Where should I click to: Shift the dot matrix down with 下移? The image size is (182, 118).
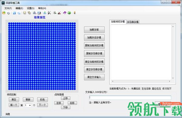pyautogui.click(x=66, y=107)
